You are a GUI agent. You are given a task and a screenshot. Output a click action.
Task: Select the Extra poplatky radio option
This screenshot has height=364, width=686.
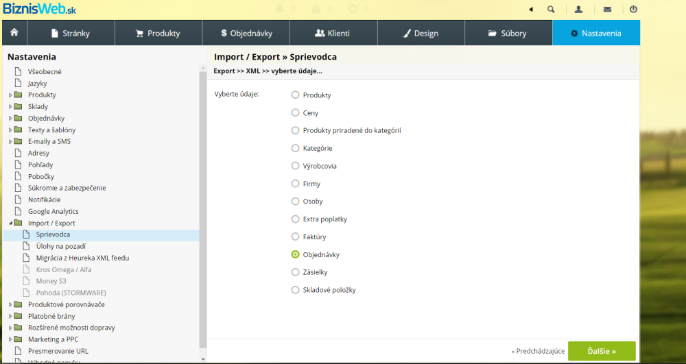(295, 219)
